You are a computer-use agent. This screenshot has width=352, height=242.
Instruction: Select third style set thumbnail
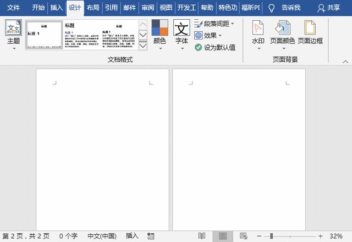pyautogui.click(x=119, y=35)
